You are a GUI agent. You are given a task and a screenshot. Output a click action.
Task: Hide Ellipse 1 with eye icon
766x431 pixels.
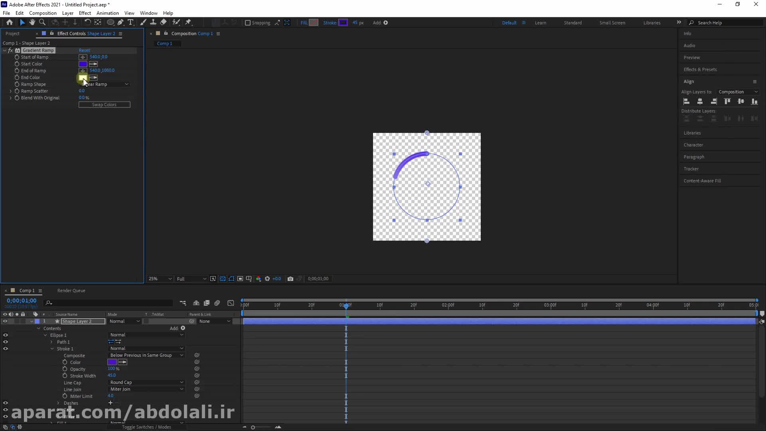point(6,335)
